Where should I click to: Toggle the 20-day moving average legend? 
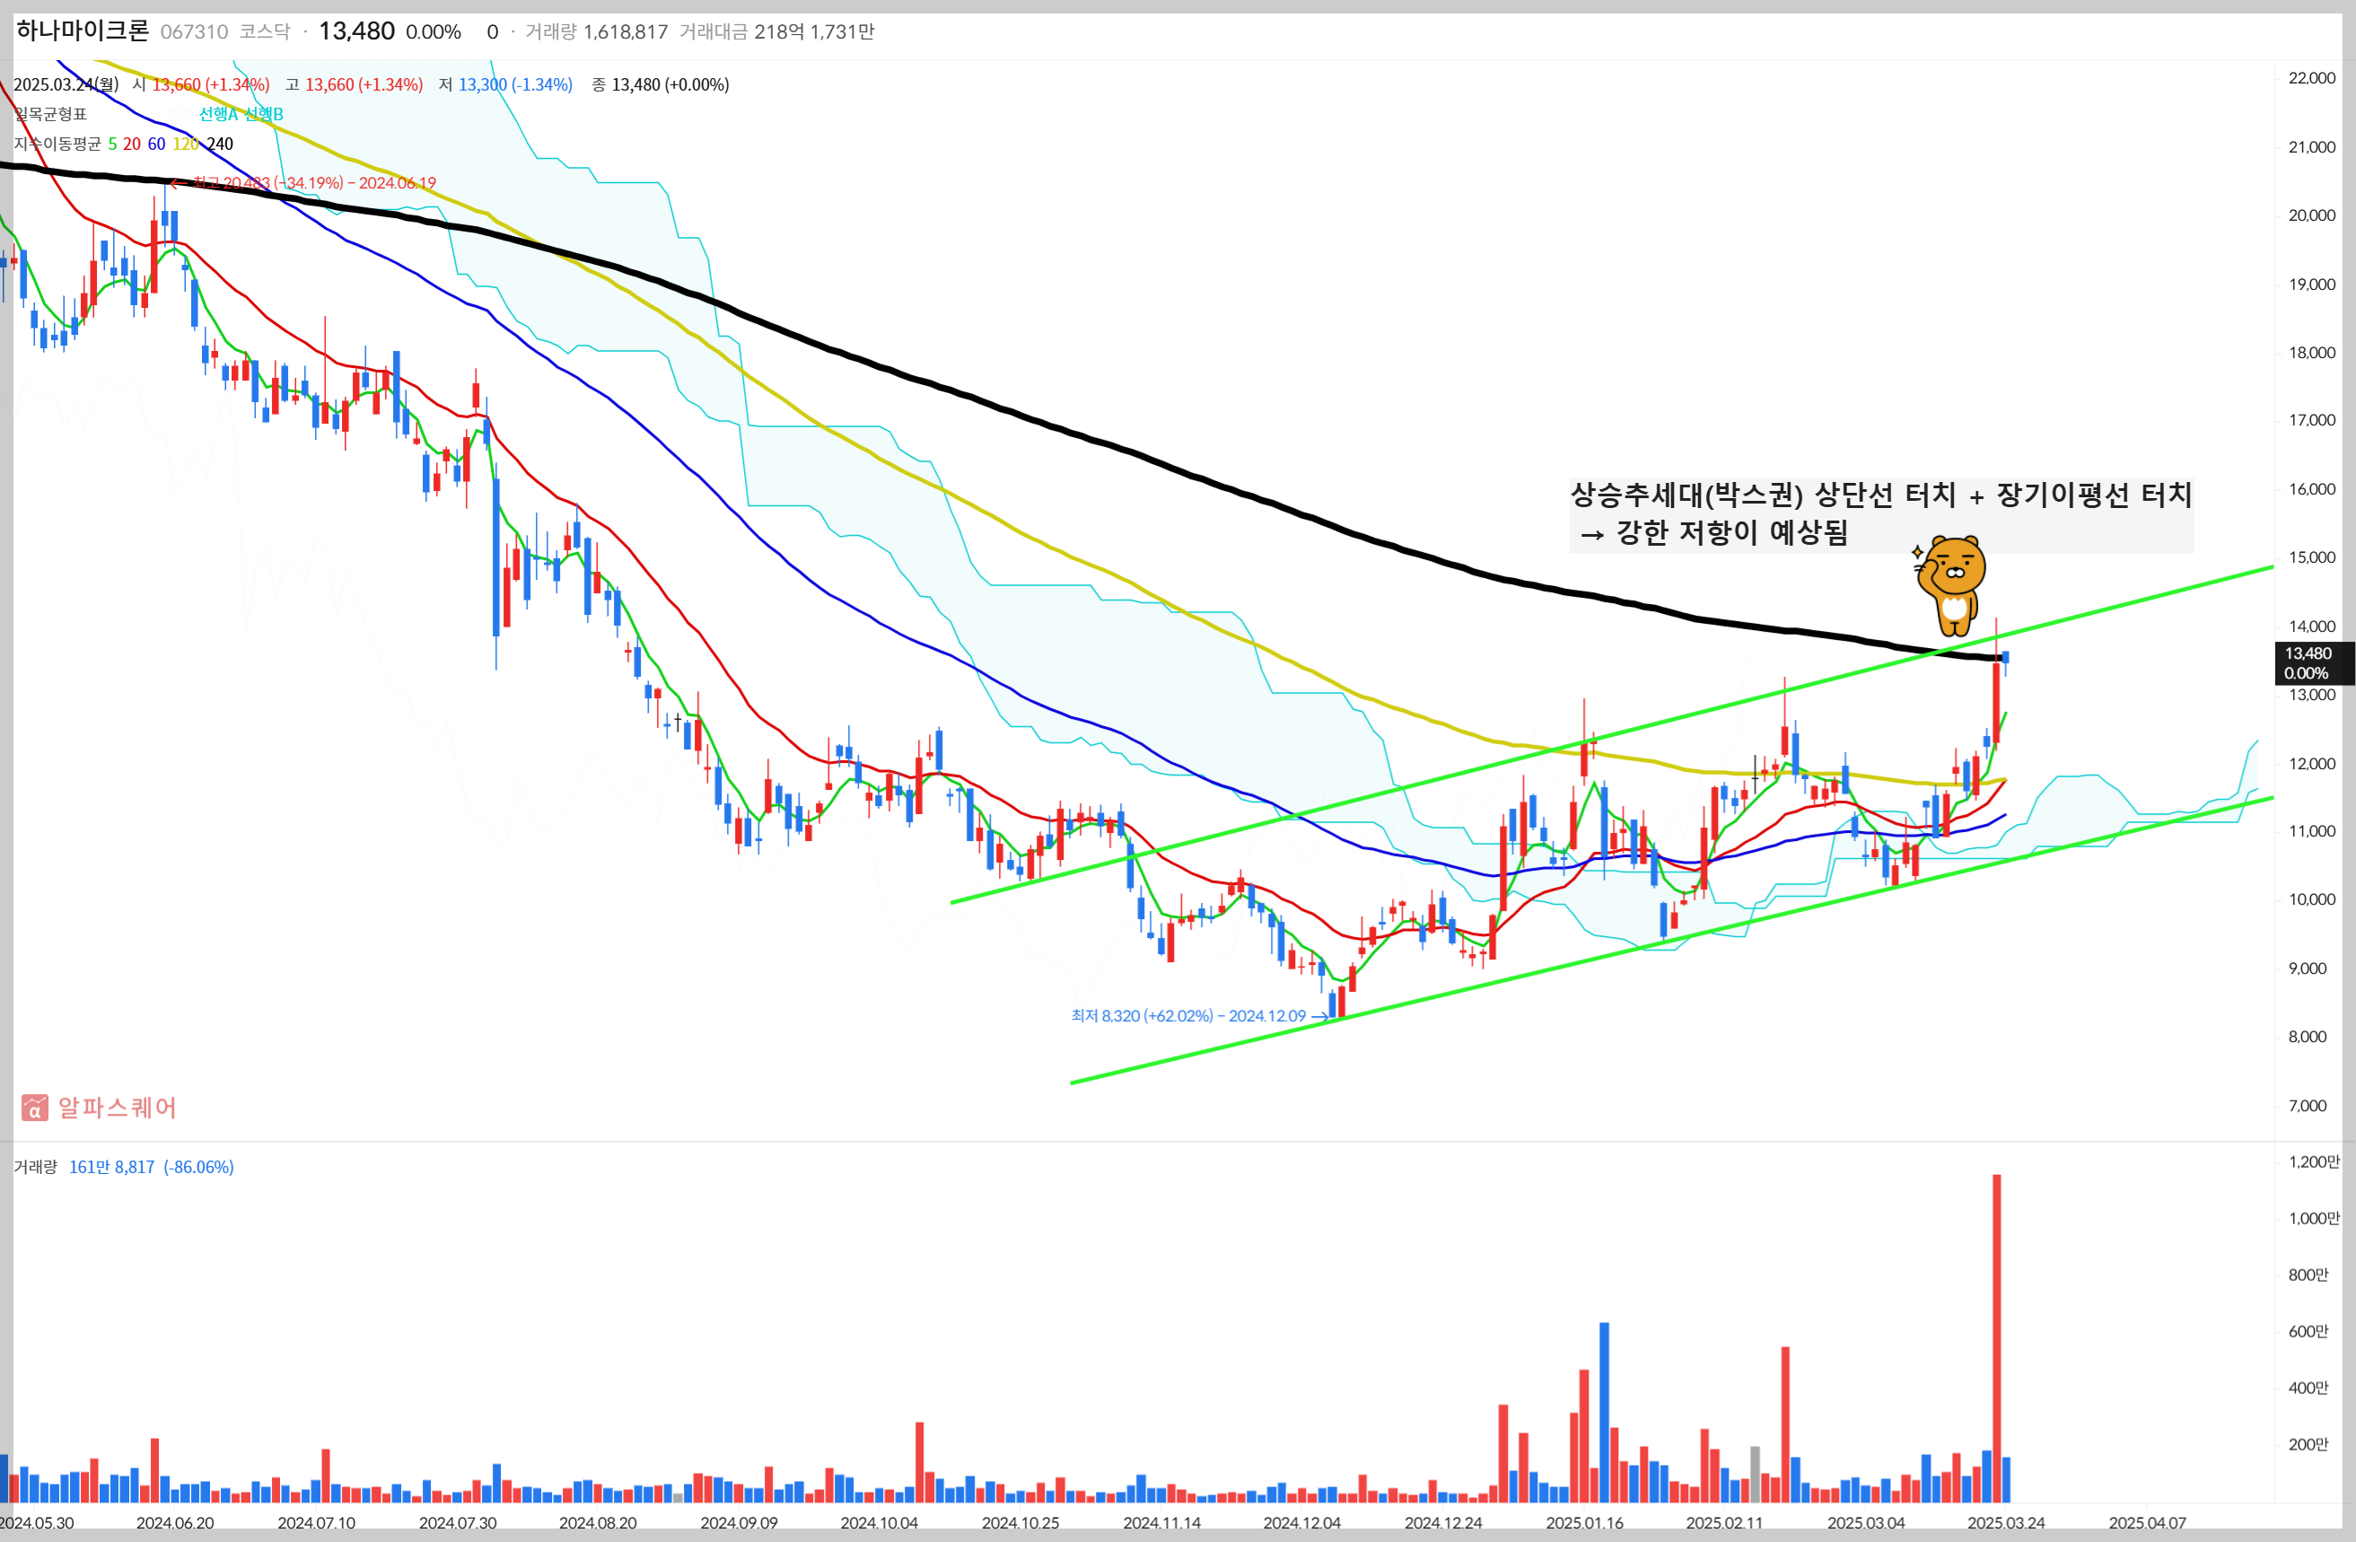click(132, 144)
